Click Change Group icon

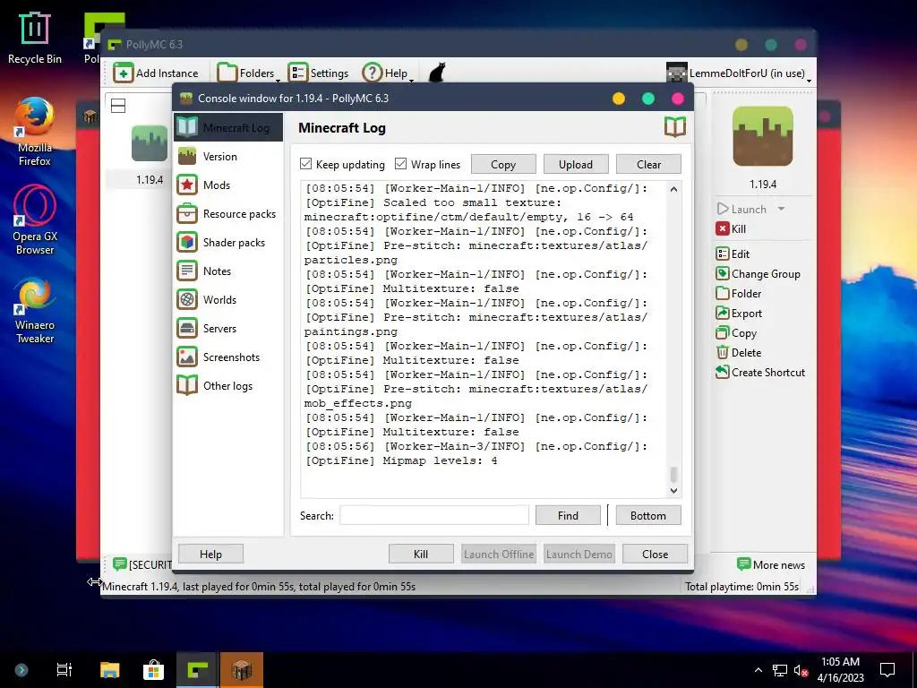723,273
